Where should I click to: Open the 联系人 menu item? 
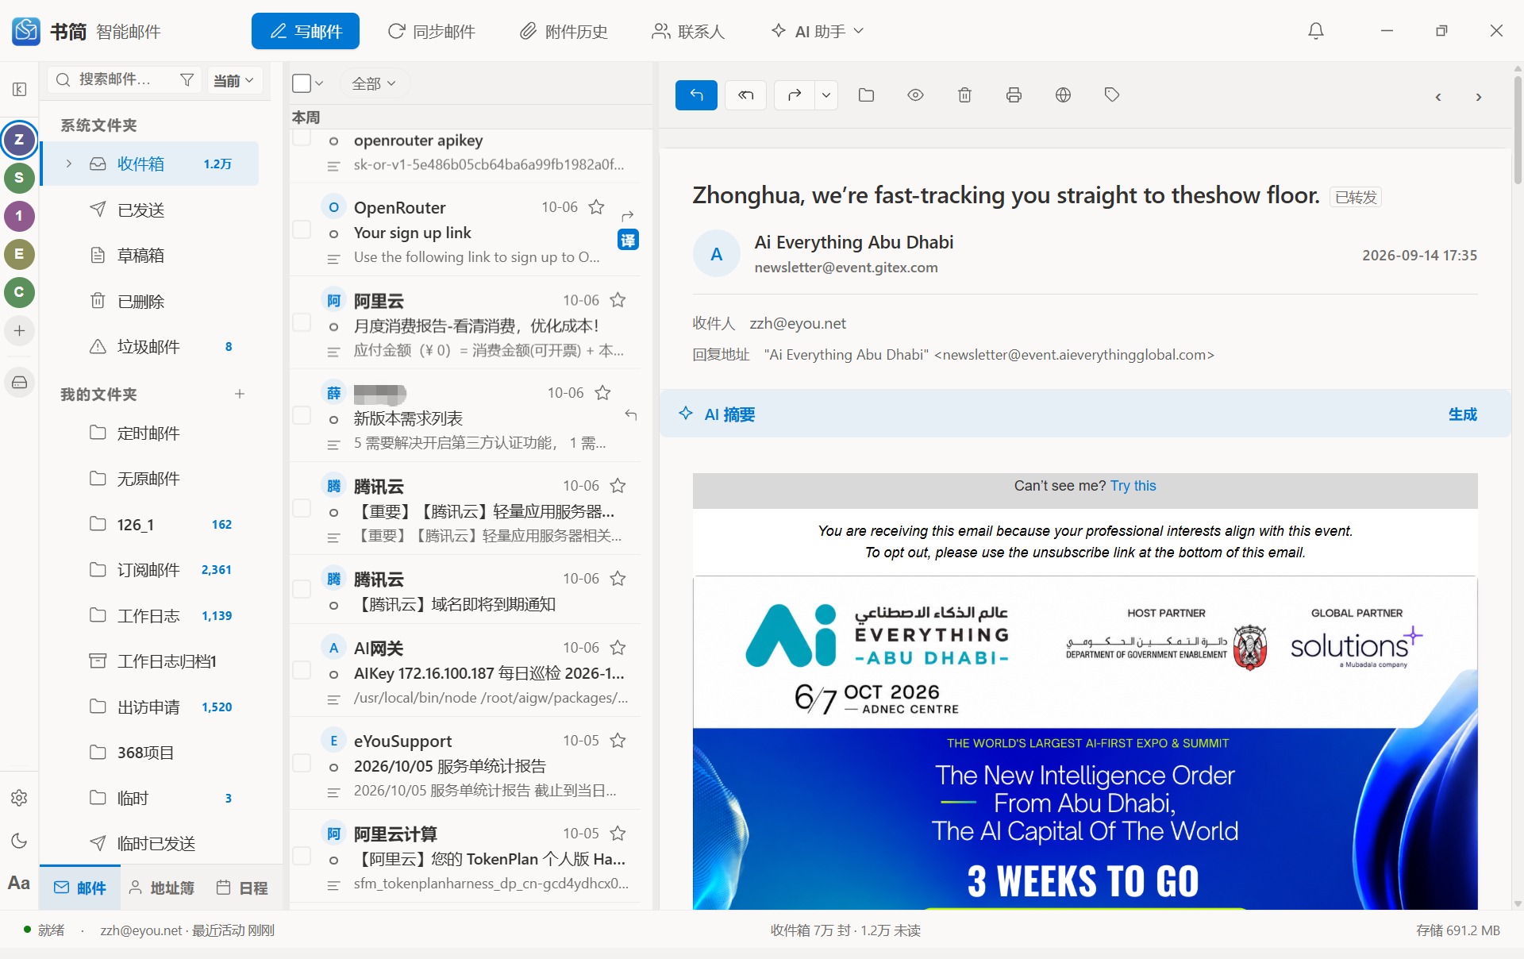[x=688, y=31]
